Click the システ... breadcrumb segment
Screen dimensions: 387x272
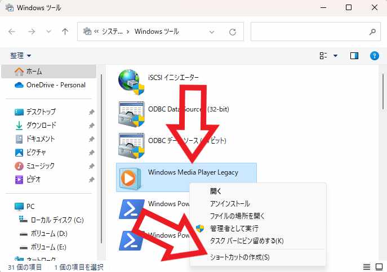coord(112,32)
